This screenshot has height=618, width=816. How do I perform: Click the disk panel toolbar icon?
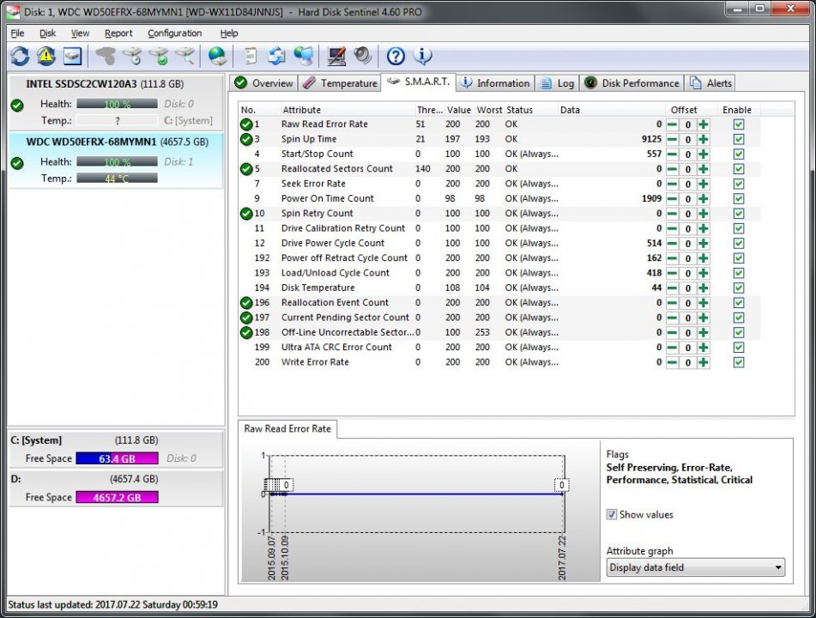pyautogui.click(x=72, y=56)
